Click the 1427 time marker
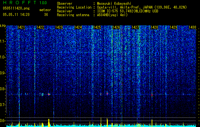Image resolution: width=200 pixels, height=127 pixels. tap(135, 27)
